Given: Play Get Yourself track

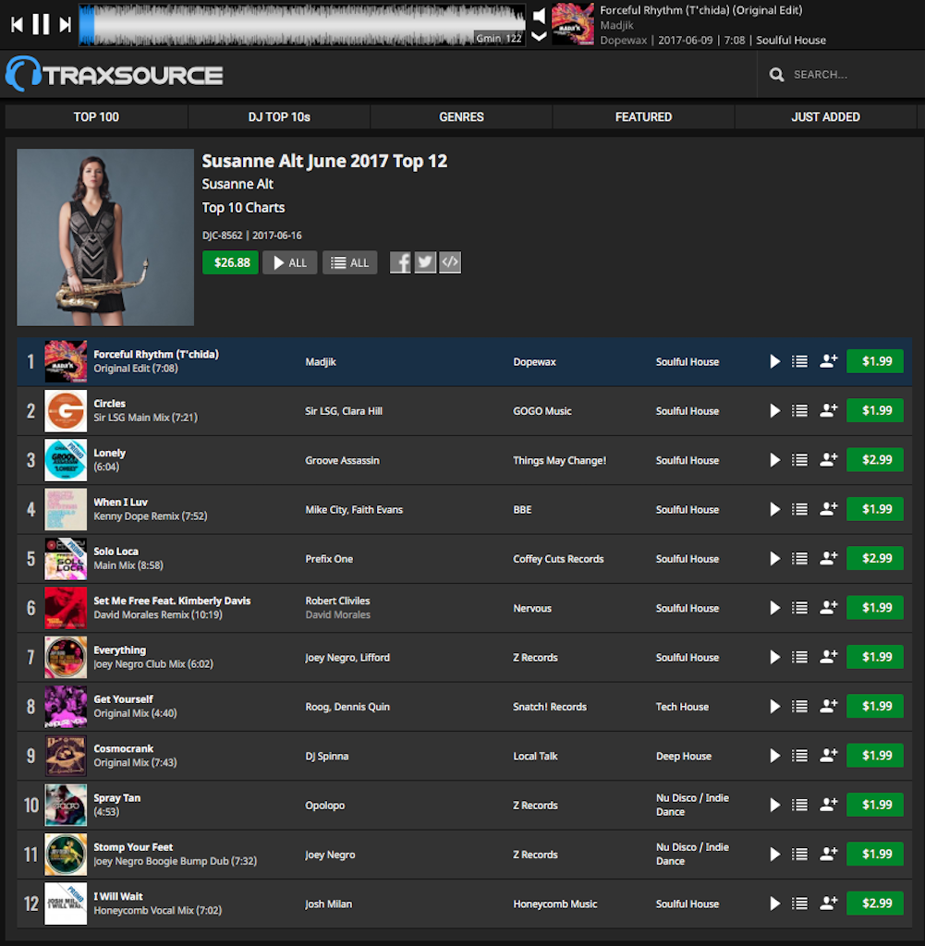Looking at the screenshot, I should pos(774,707).
